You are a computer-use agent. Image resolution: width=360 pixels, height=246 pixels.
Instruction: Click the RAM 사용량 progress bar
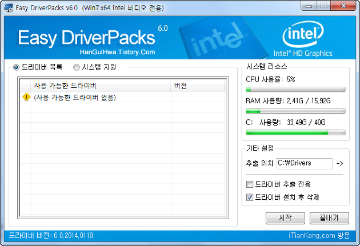click(295, 111)
